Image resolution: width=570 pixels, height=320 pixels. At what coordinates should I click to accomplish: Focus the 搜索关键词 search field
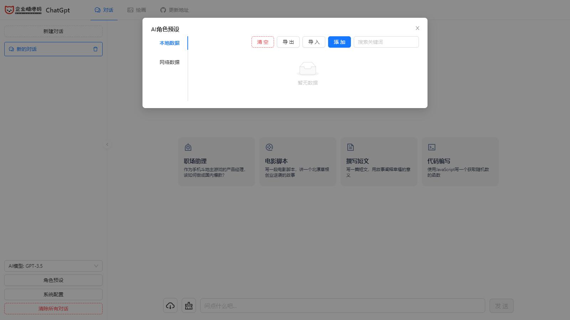386,42
